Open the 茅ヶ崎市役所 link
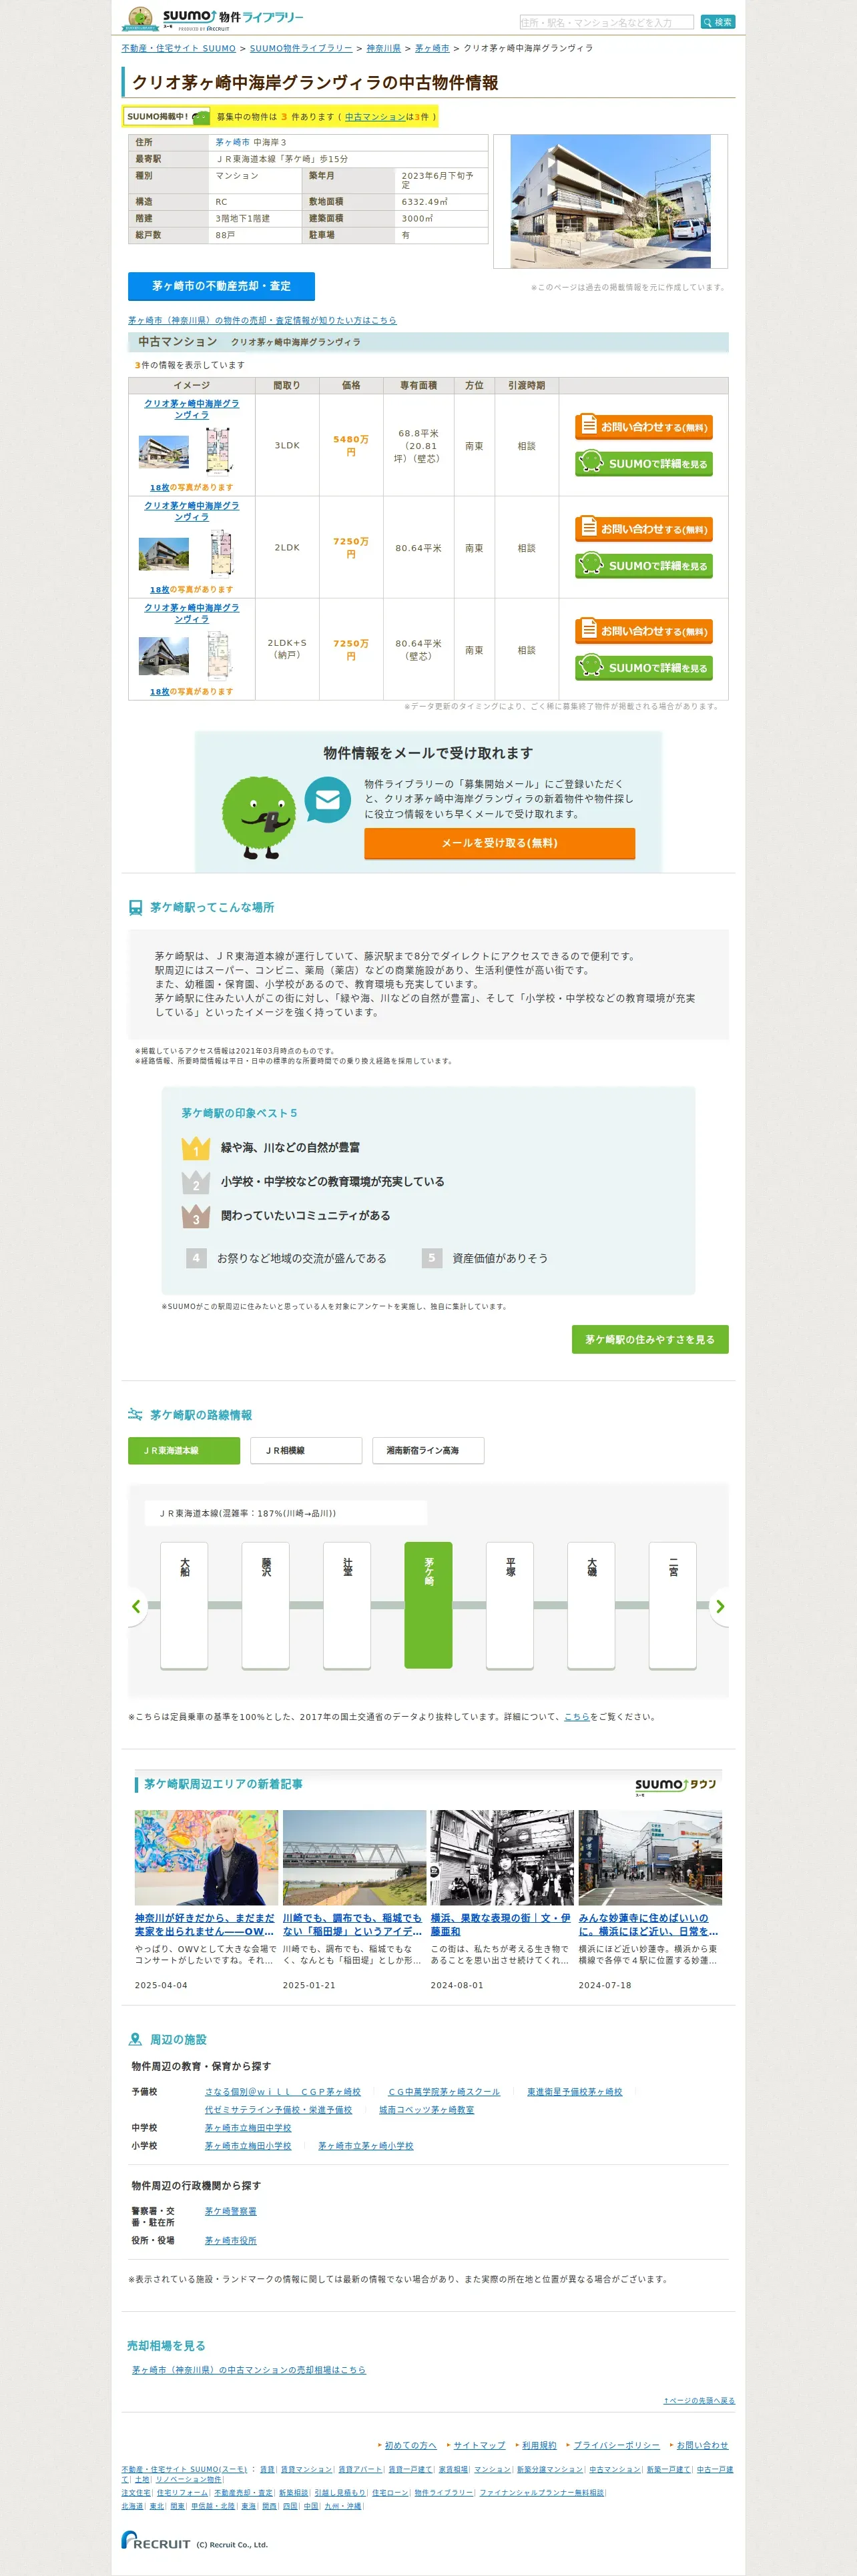857x2576 pixels. coord(231,2240)
